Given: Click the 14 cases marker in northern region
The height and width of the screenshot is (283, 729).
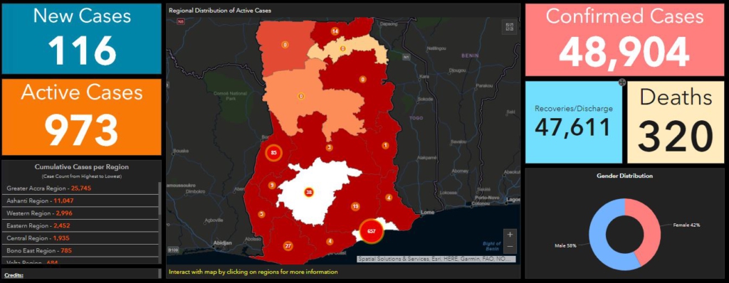Looking at the screenshot, I should (x=335, y=31).
